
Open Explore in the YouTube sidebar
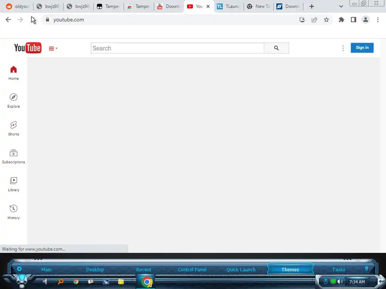(x=14, y=101)
